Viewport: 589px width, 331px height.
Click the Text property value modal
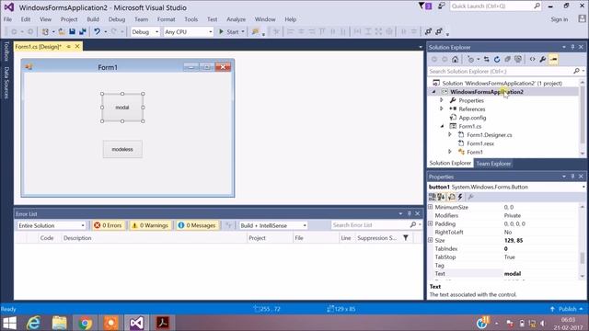(513, 274)
